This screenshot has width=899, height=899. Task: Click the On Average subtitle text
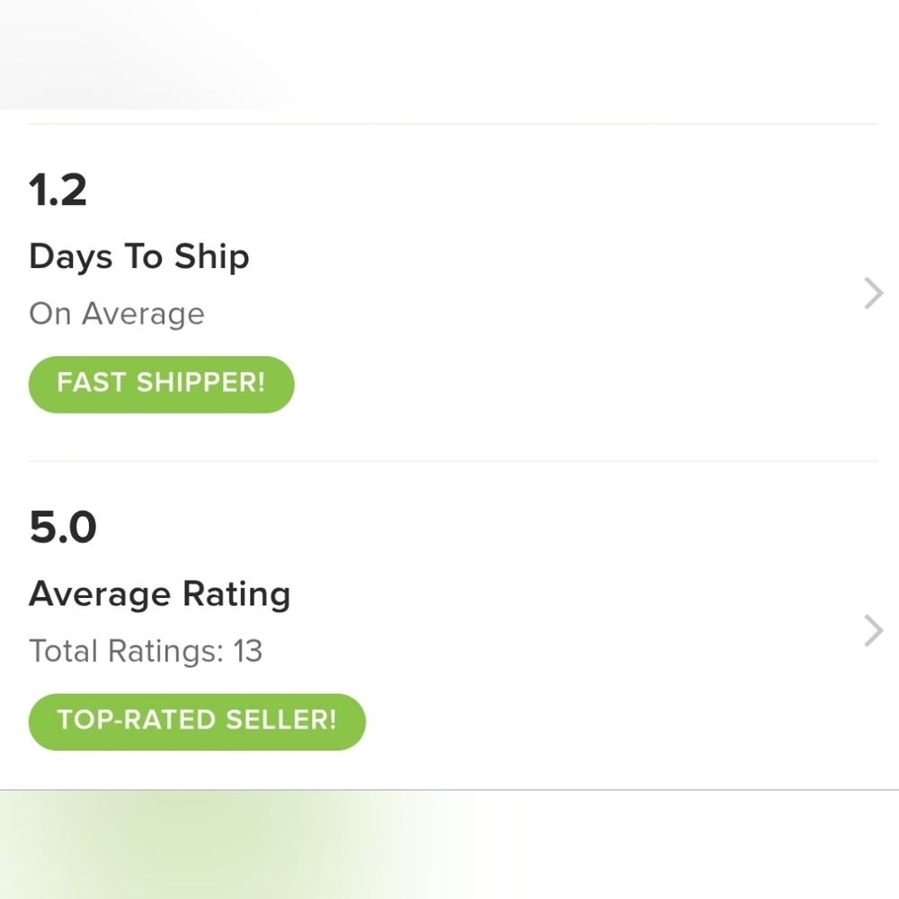(x=117, y=314)
